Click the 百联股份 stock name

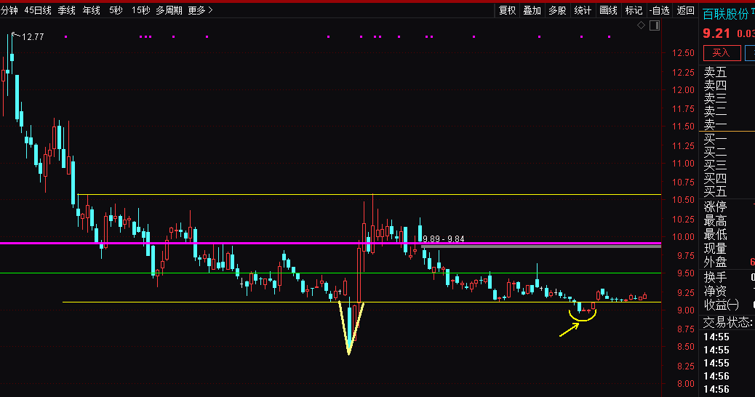click(725, 15)
